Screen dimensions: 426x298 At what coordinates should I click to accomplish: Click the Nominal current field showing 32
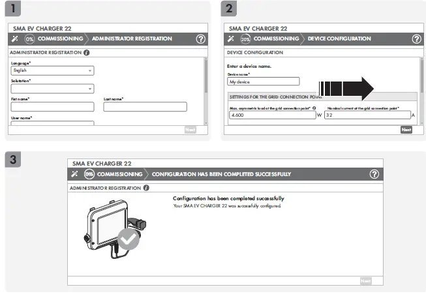pyautogui.click(x=367, y=115)
